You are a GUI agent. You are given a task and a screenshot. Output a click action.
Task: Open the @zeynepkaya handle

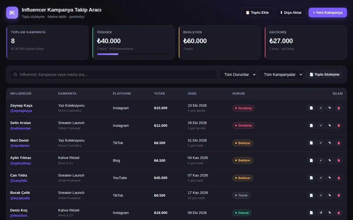pyautogui.click(x=21, y=111)
